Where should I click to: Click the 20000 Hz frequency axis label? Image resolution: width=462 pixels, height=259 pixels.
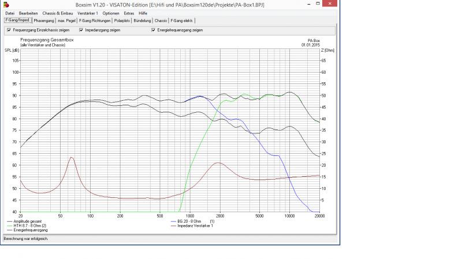(320, 216)
